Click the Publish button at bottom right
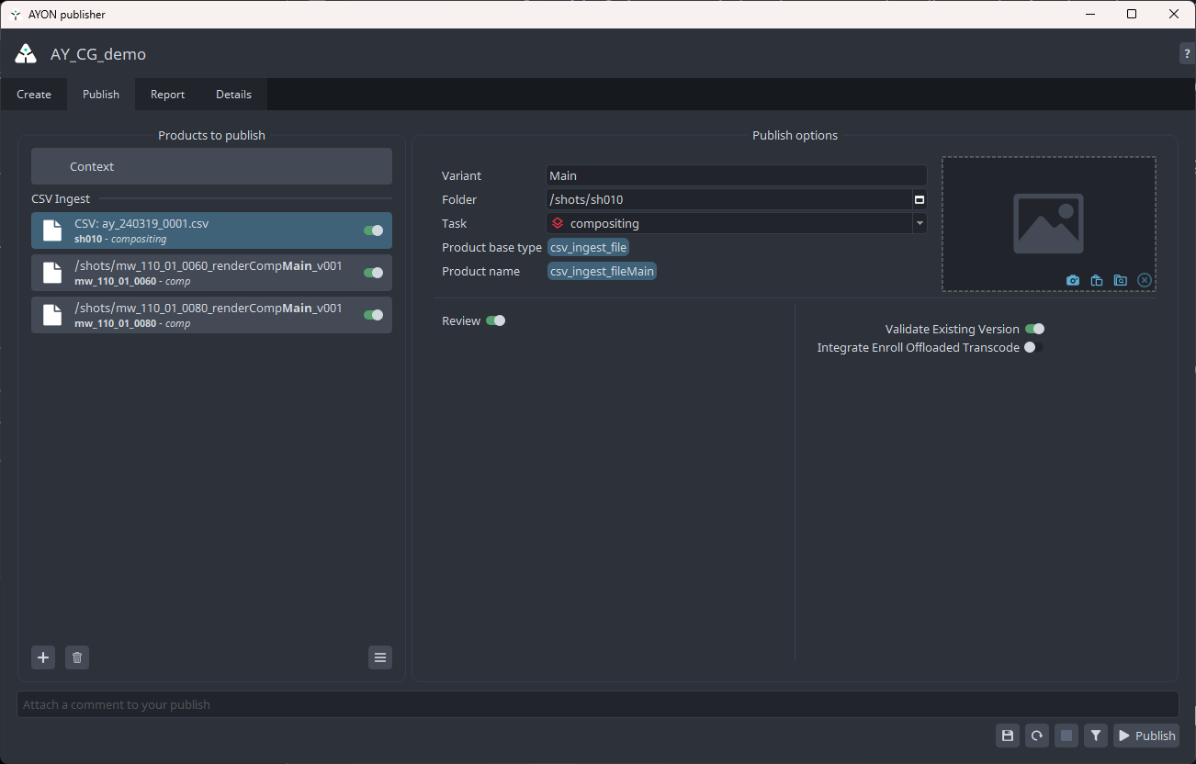The image size is (1196, 764). 1146,736
